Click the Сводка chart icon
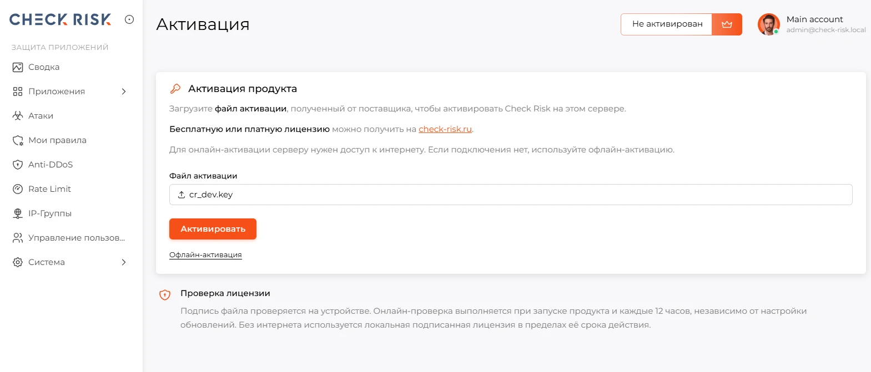This screenshot has width=871, height=372. [18, 67]
